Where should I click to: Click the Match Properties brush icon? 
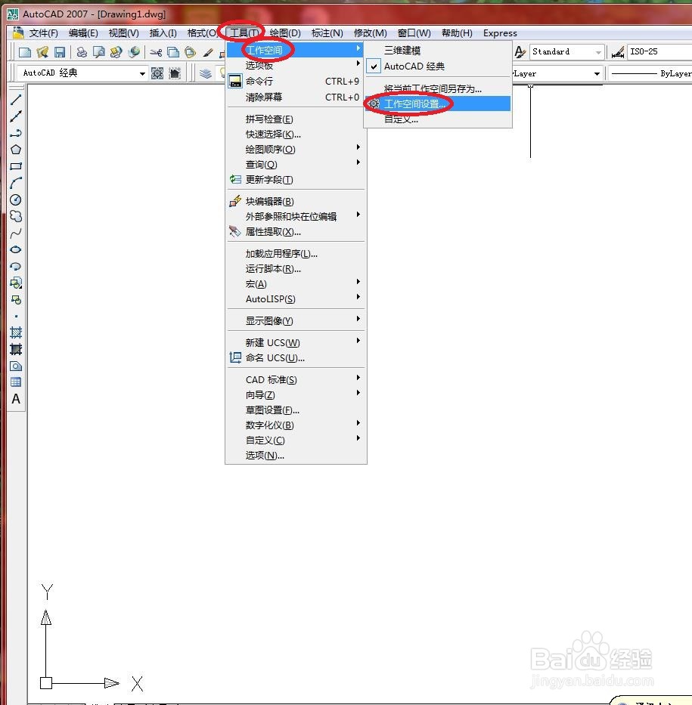207,52
